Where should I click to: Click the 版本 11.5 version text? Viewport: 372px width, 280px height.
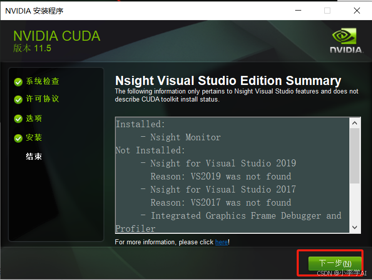pyautogui.click(x=32, y=48)
